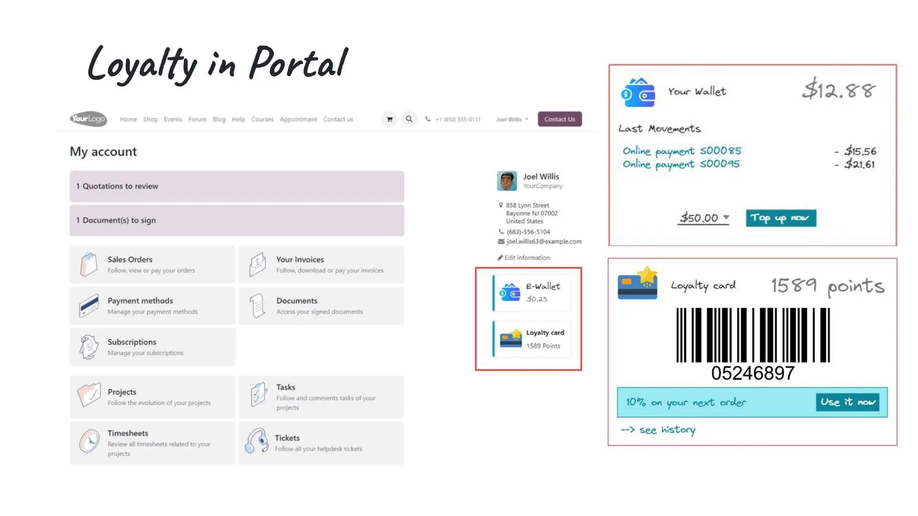Open Online payment S00085 movement
918x516 pixels.
682,151
